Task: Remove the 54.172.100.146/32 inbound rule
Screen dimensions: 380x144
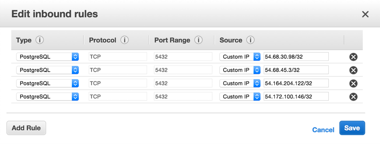Action: coord(353,97)
